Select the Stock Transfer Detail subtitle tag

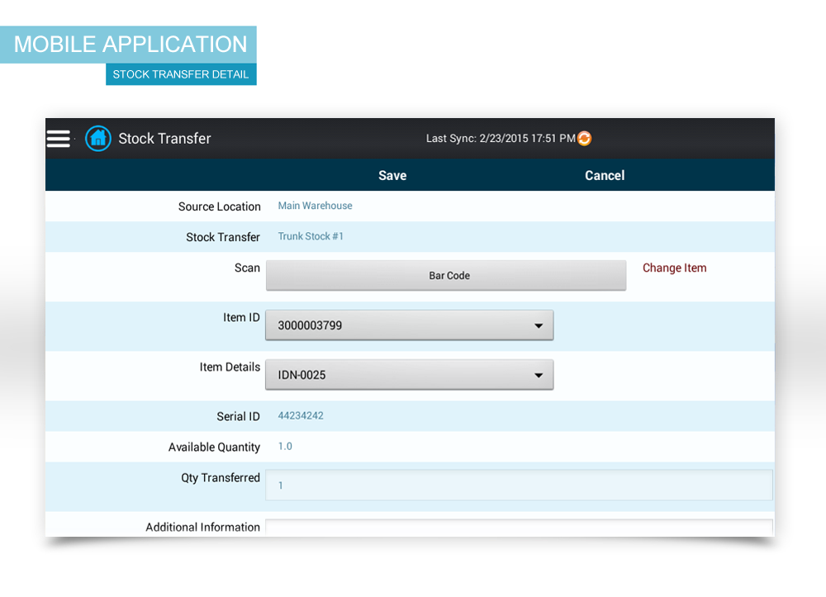pyautogui.click(x=181, y=74)
